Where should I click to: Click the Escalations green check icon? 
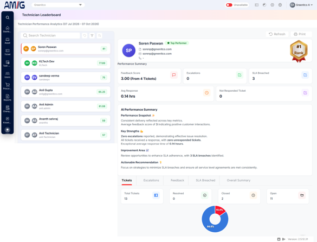pyautogui.click(x=240, y=75)
